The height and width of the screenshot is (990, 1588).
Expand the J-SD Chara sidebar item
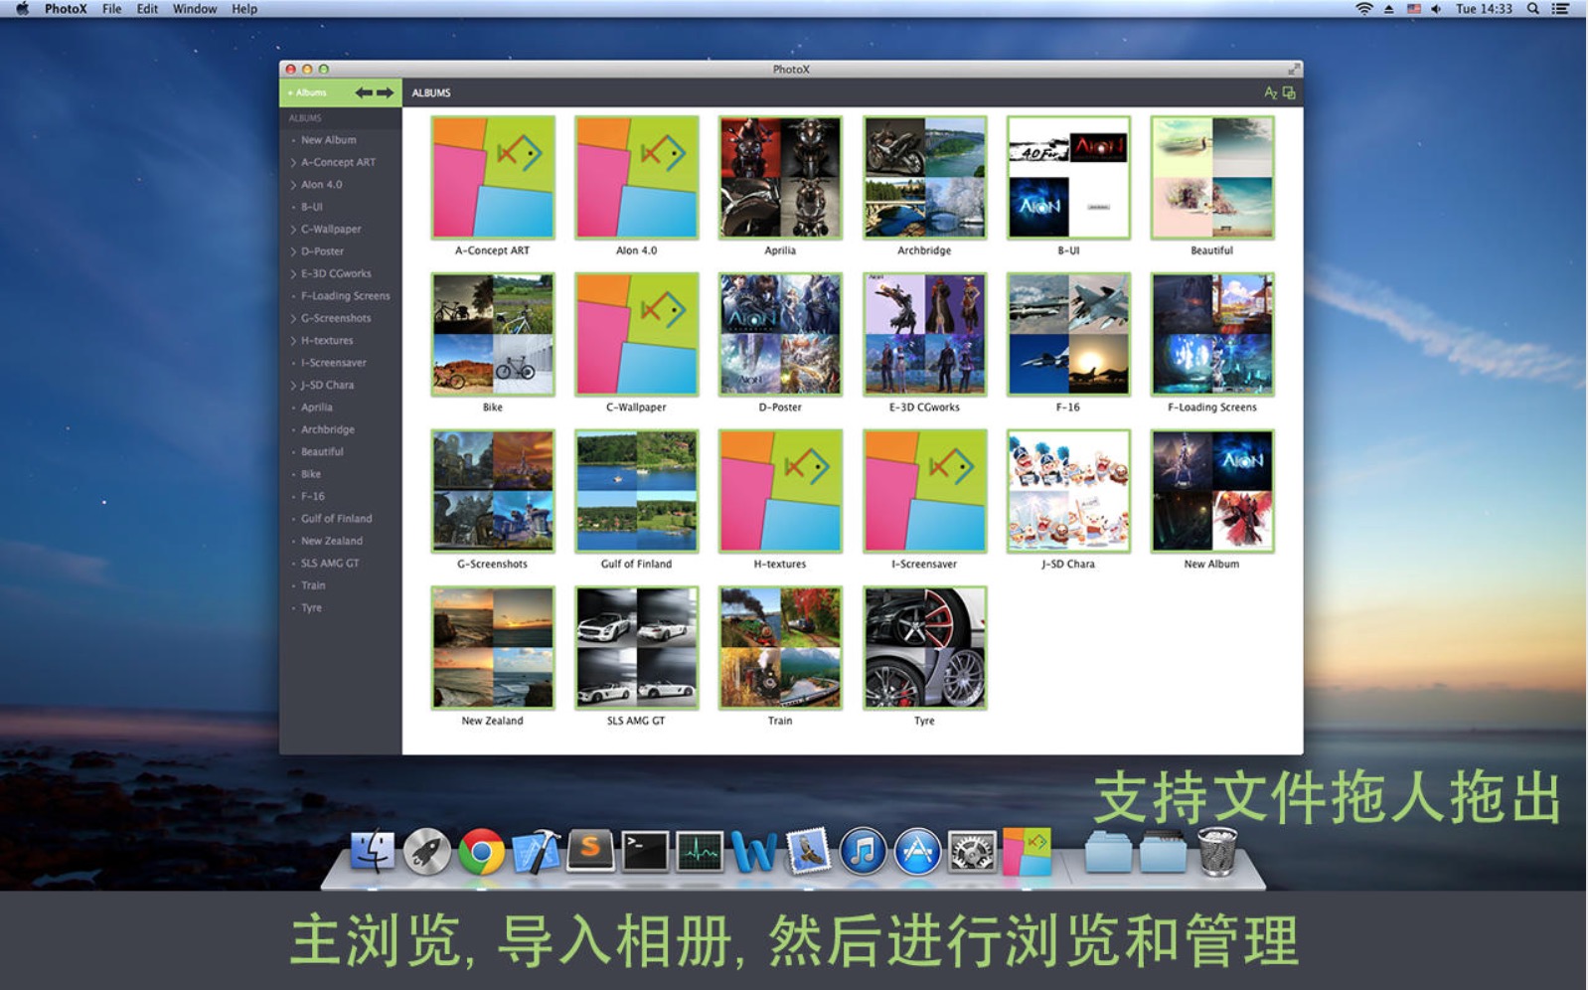point(293,386)
